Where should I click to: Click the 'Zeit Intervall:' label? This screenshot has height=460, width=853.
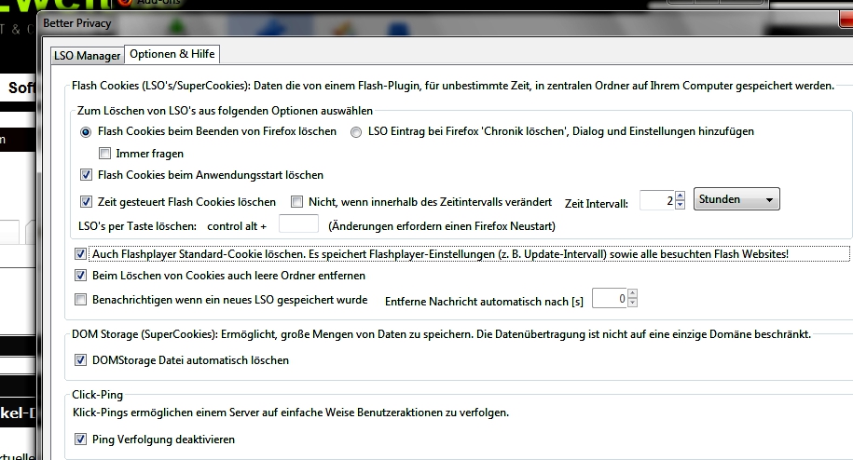coord(597,204)
